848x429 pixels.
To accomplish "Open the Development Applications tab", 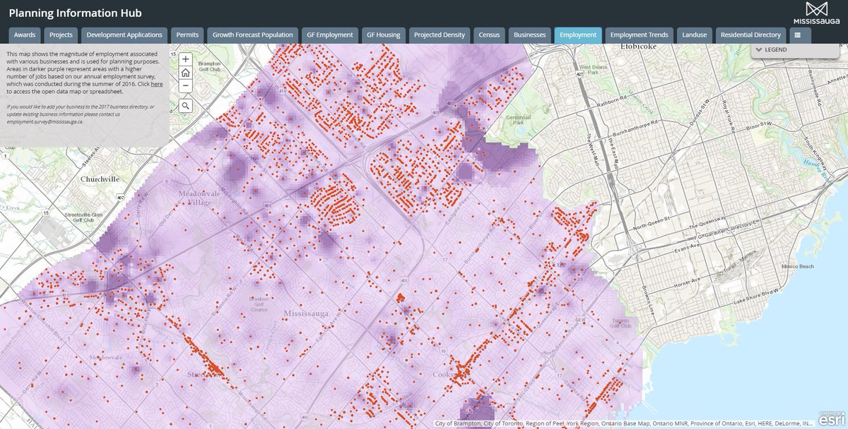I will coord(125,35).
